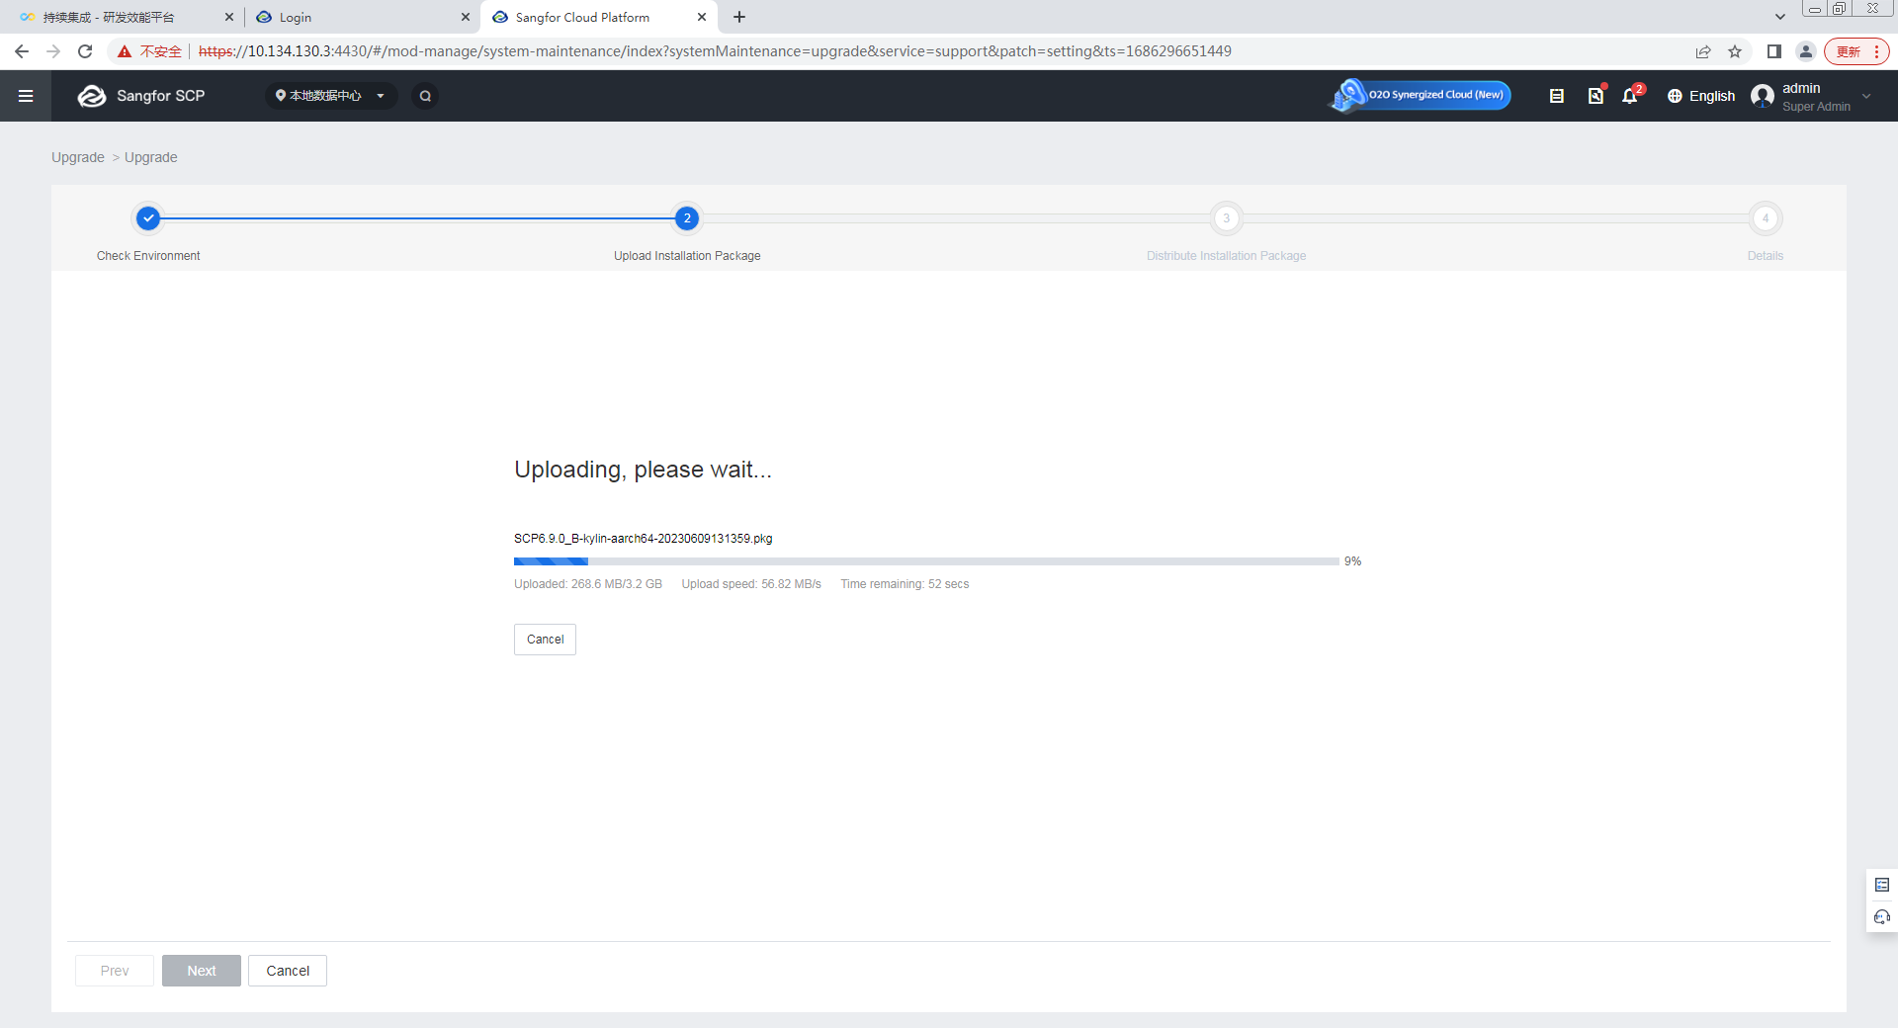
Task: Open the support headset floating icon
Action: 1881,917
